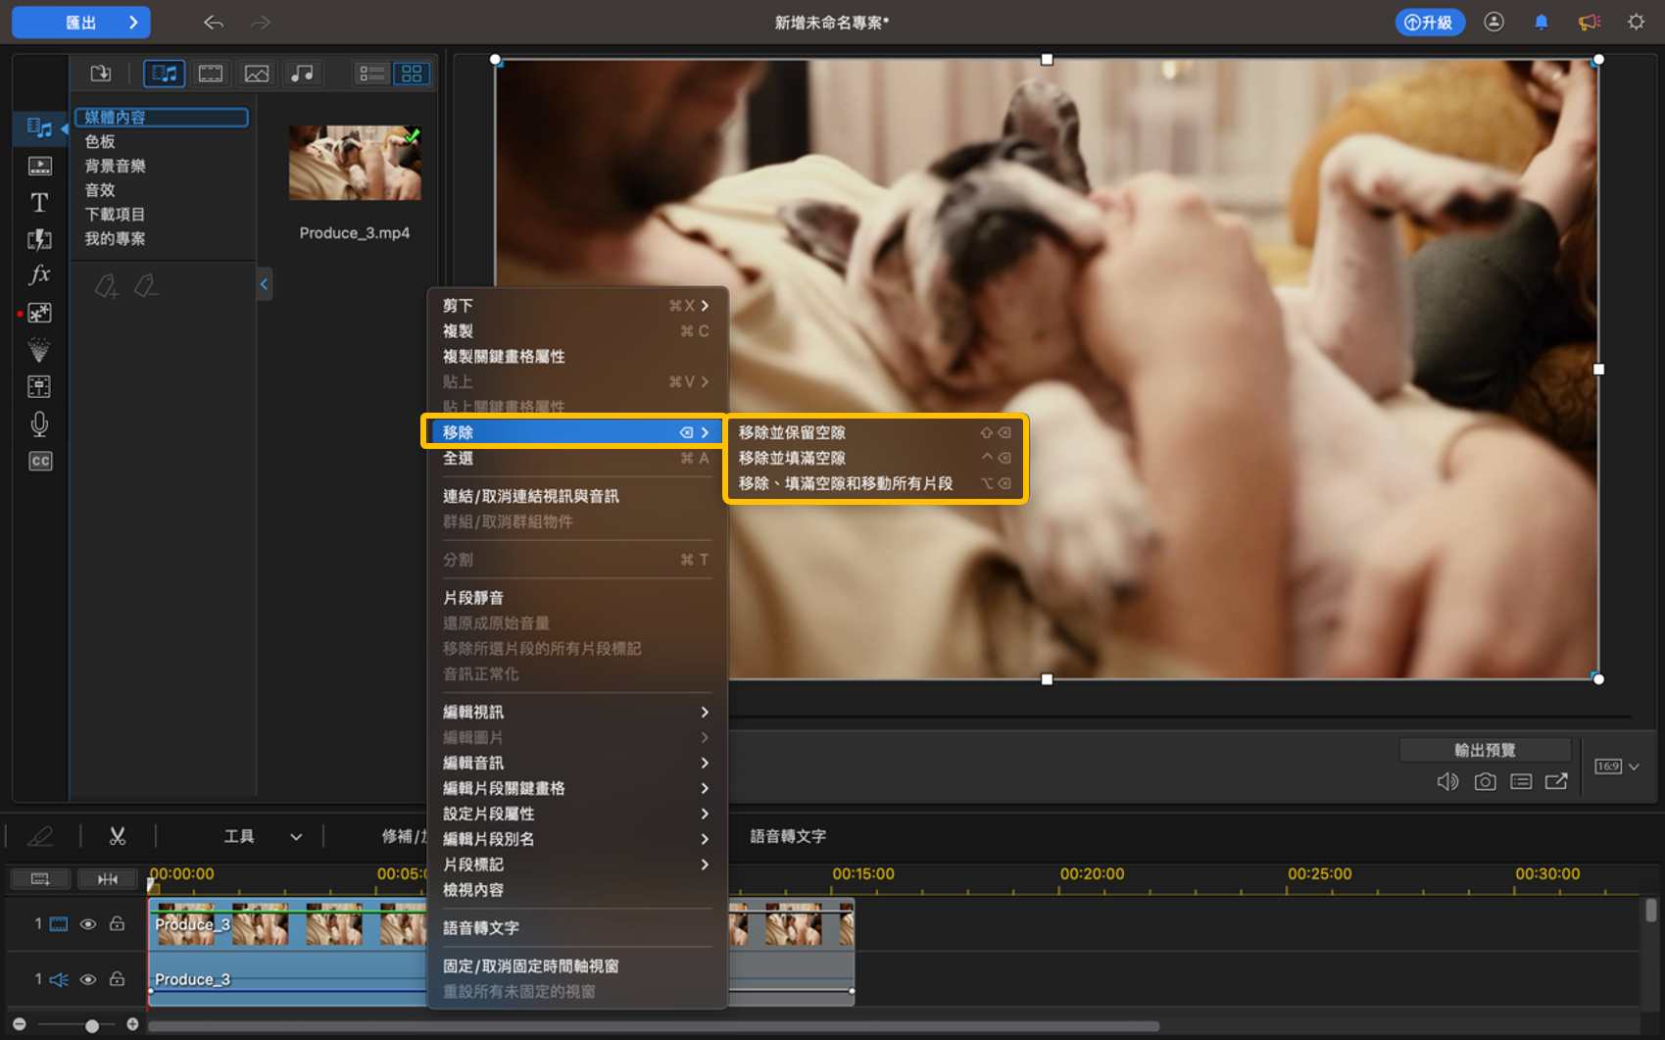Expand 編輯片段關鍵畫格 submenu
Screen dimensions: 1665x1040
point(577,788)
